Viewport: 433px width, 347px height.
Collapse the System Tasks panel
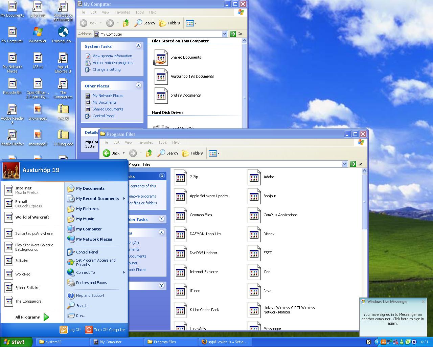(x=138, y=46)
